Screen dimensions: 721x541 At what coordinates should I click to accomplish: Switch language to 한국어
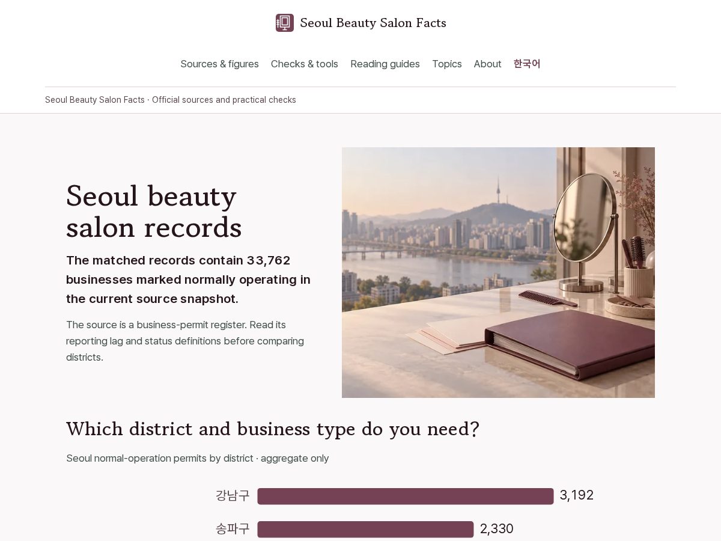527,64
